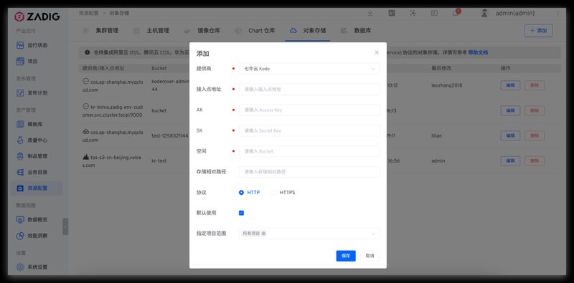Image resolution: width=574 pixels, height=283 pixels.
Task: Click the admin(admin) username
Action: [x=514, y=13]
